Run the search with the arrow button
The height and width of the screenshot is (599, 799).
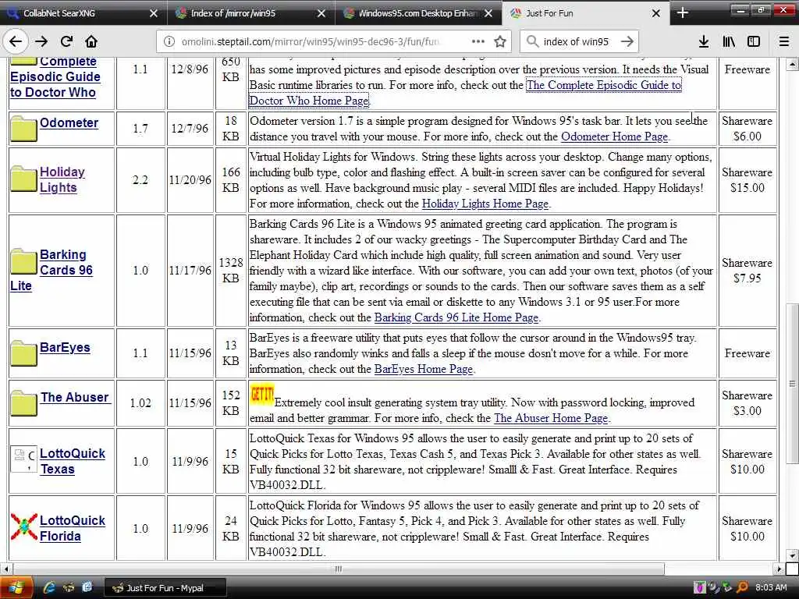point(627,42)
